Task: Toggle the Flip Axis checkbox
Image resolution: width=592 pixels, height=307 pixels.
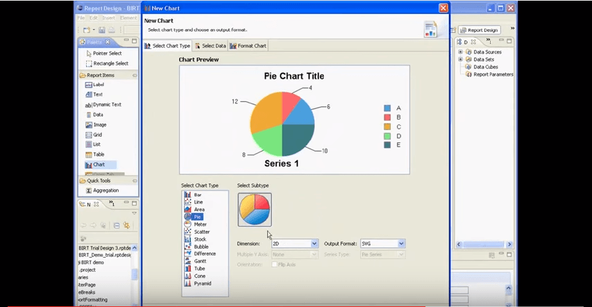Action: 275,265
